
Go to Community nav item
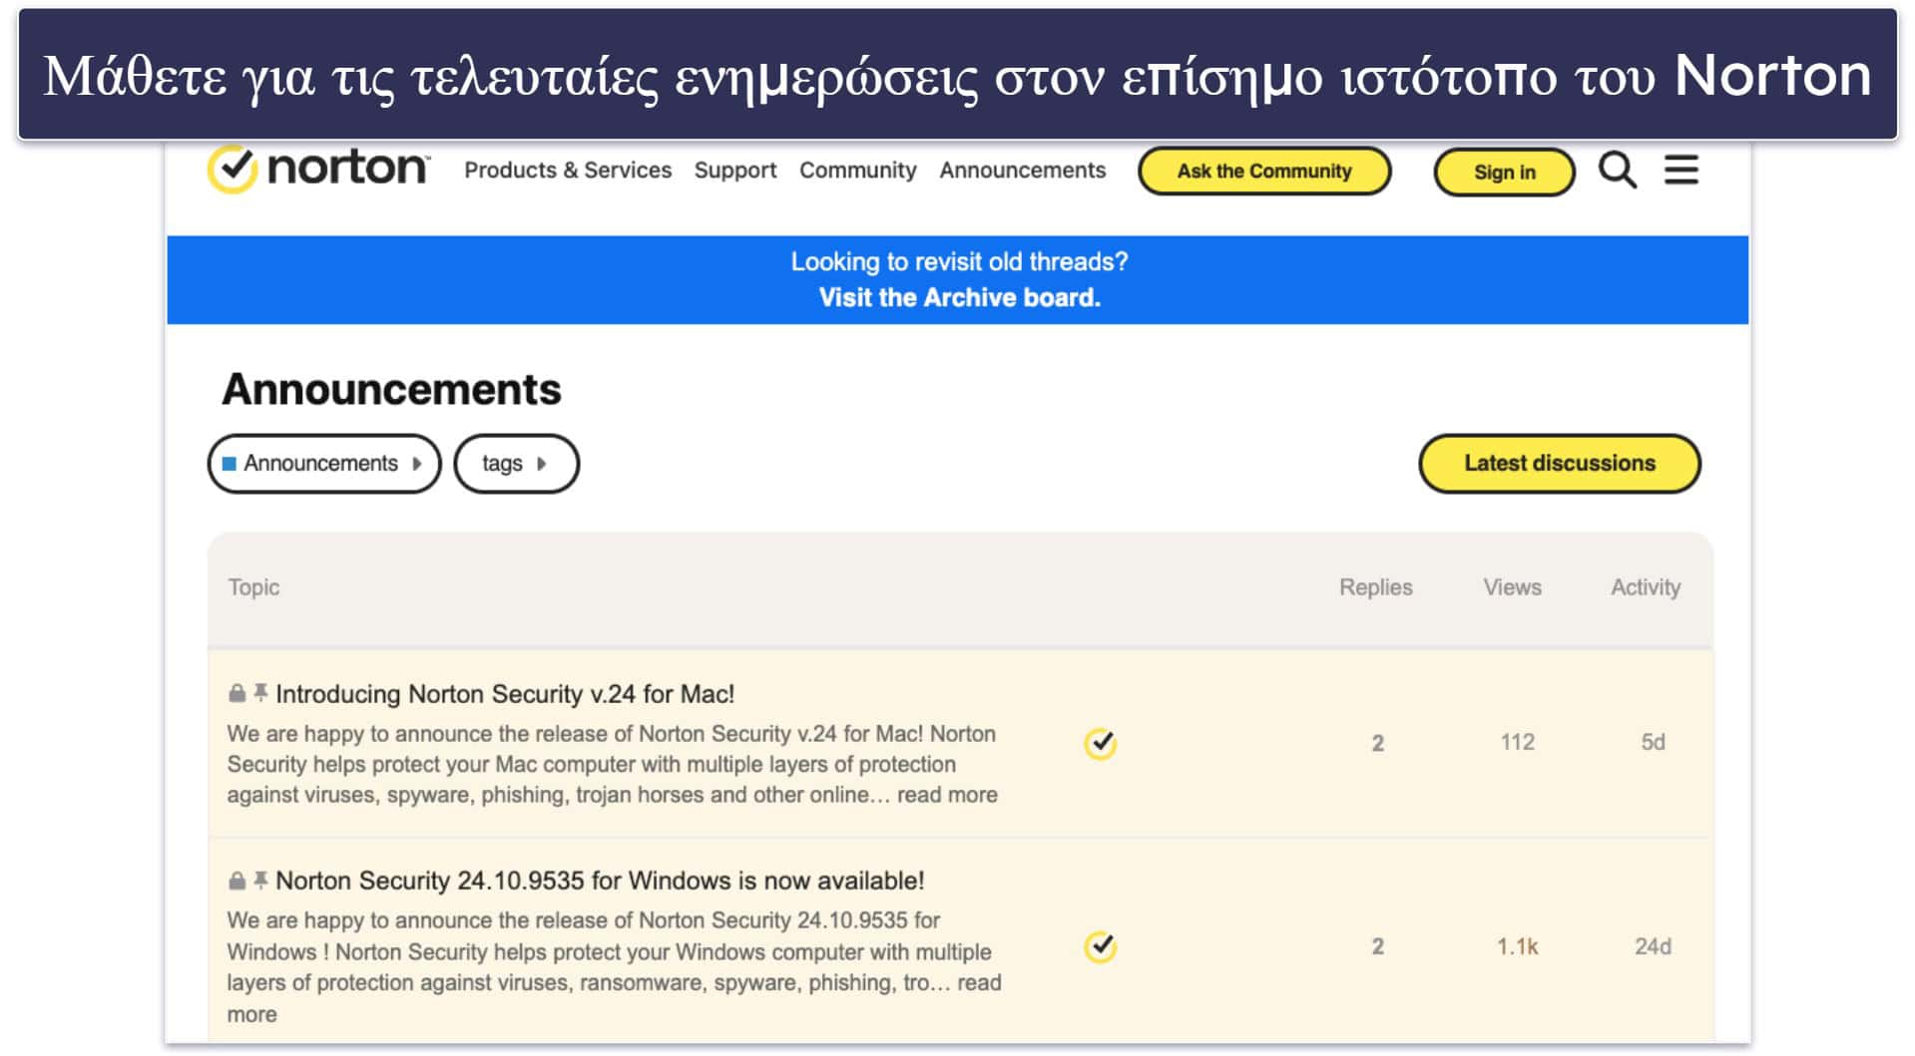point(858,171)
